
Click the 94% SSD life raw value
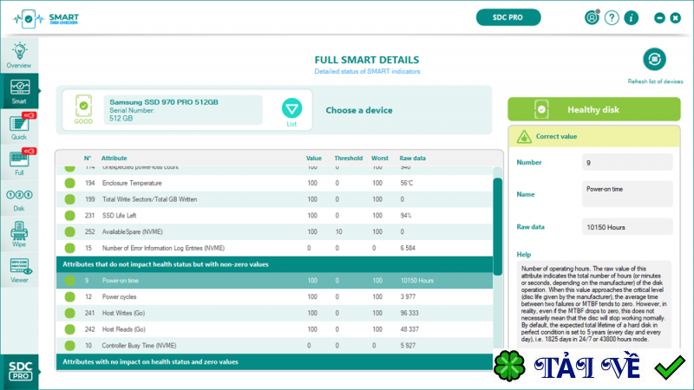click(x=406, y=216)
